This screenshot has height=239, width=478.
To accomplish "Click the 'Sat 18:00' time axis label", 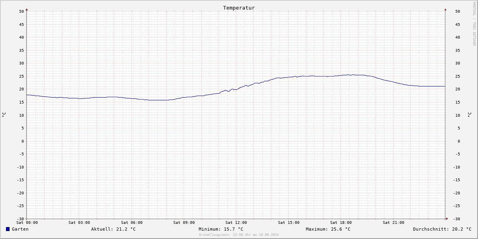I will pyautogui.click(x=341, y=223).
